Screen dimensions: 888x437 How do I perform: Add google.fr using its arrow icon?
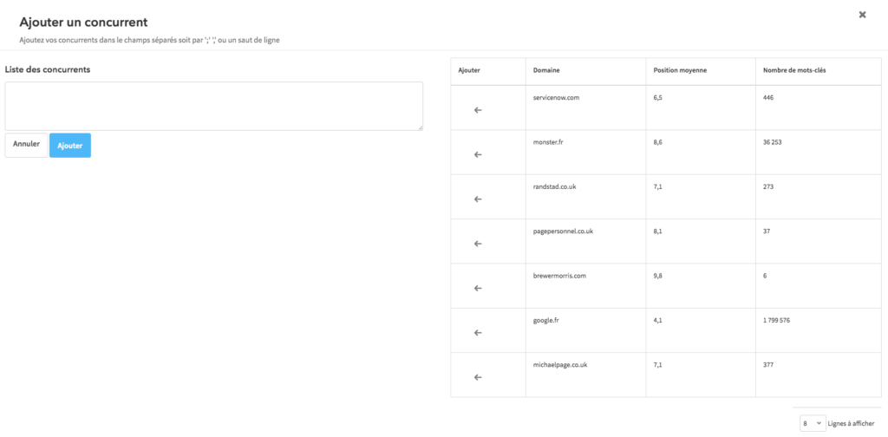(478, 333)
